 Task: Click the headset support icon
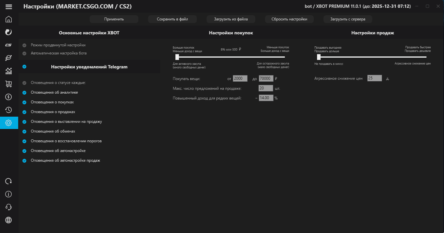coord(9,207)
